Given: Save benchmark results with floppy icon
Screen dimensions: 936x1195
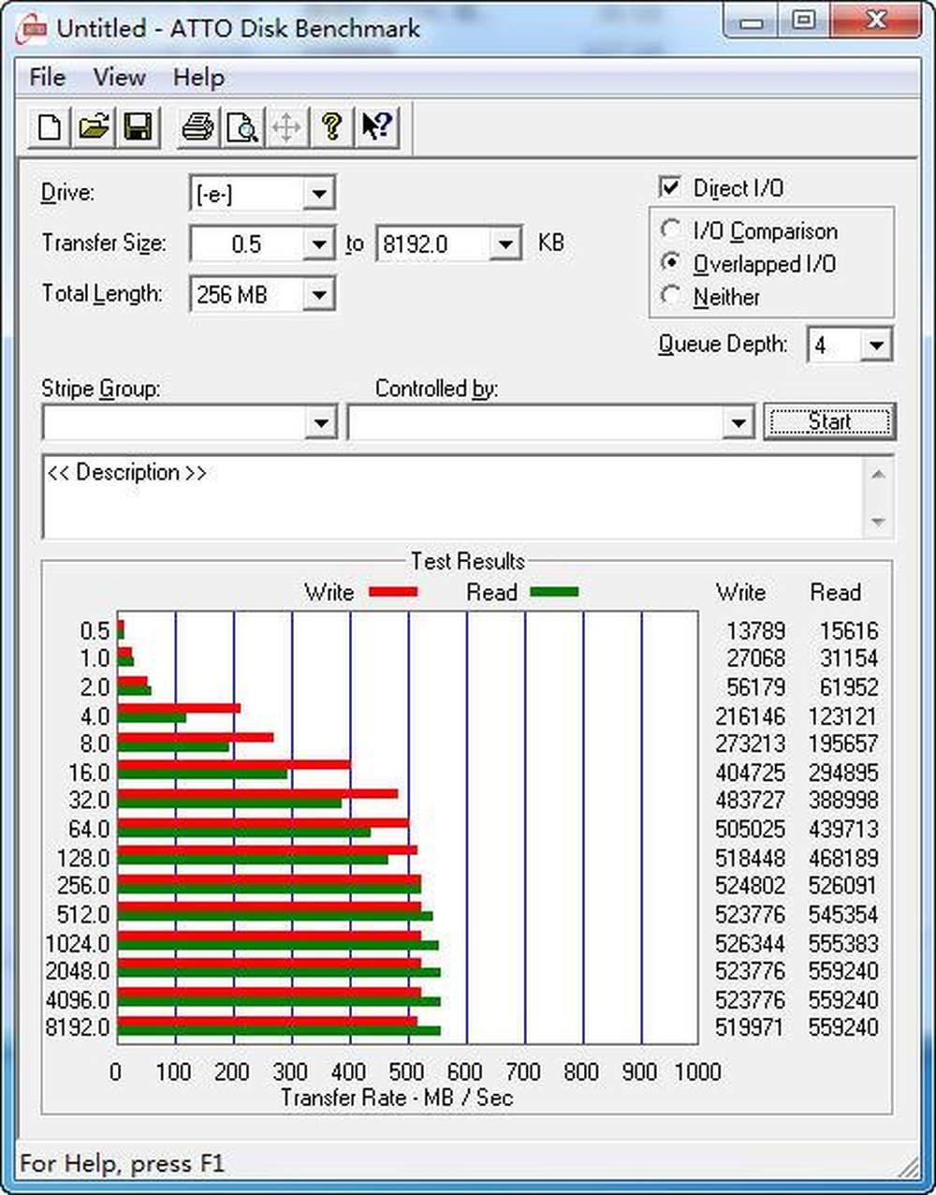Looking at the screenshot, I should pyautogui.click(x=138, y=126).
